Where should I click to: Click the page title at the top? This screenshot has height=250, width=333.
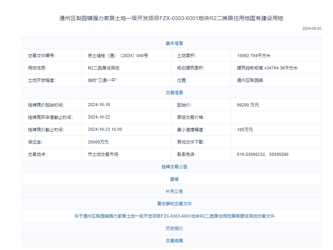click(x=171, y=18)
